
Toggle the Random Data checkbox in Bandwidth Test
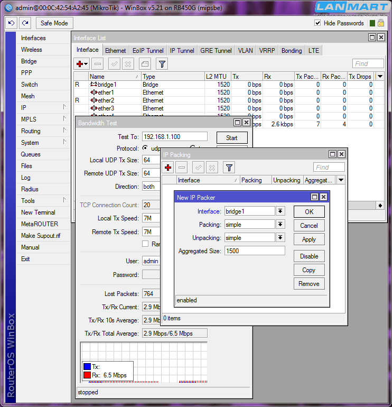click(x=145, y=244)
